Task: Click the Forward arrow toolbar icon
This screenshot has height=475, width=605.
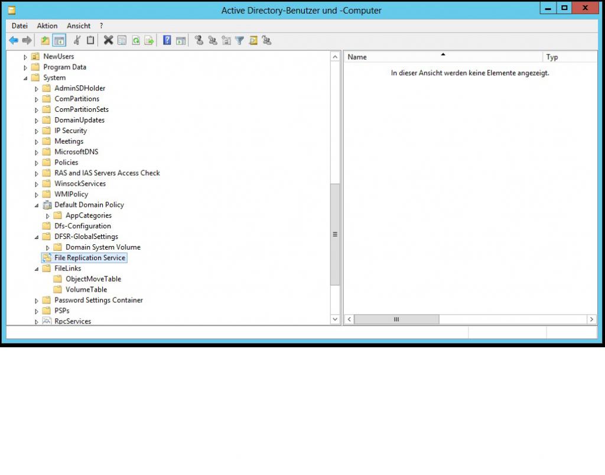Action: point(27,40)
